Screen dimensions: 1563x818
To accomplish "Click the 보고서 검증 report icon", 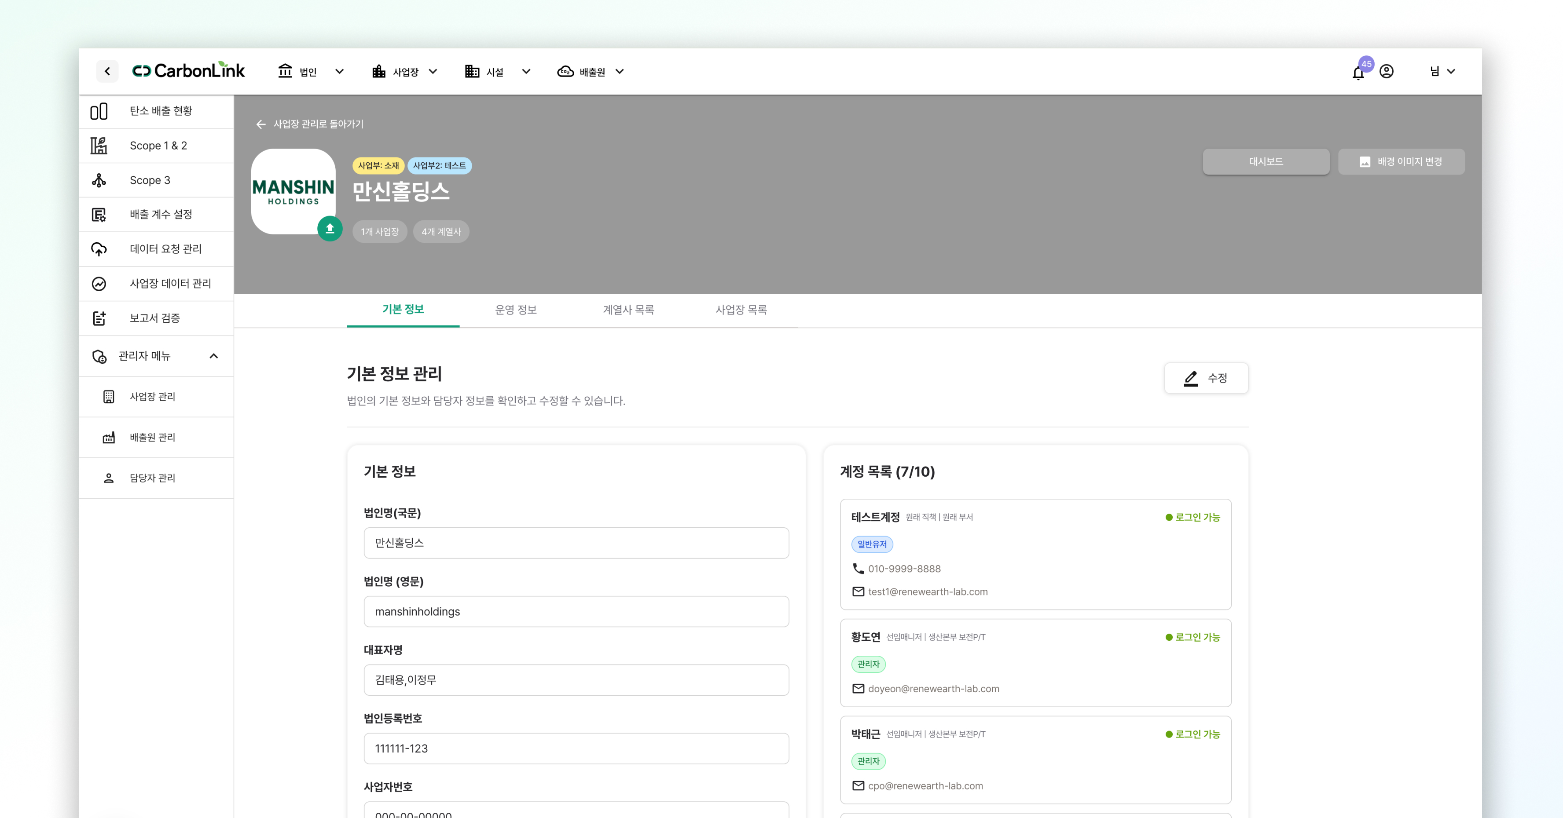I will point(99,318).
